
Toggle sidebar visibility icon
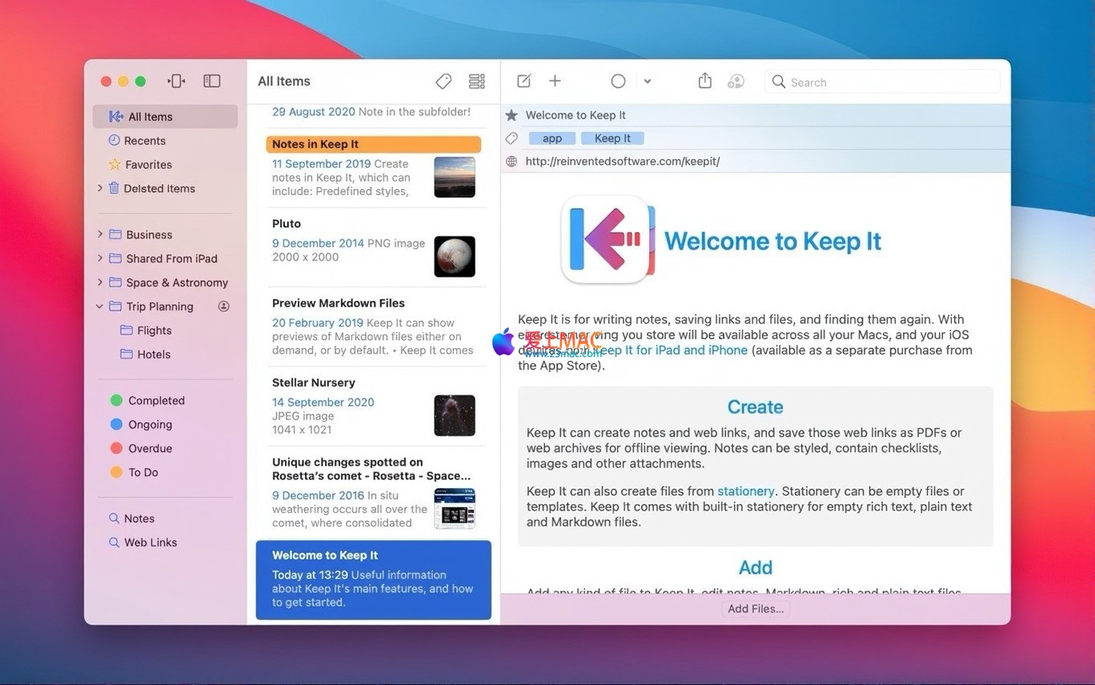[x=211, y=81]
